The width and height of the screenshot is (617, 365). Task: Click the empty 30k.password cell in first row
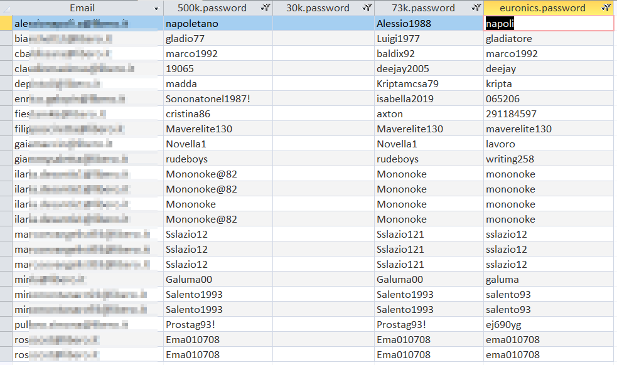click(323, 23)
